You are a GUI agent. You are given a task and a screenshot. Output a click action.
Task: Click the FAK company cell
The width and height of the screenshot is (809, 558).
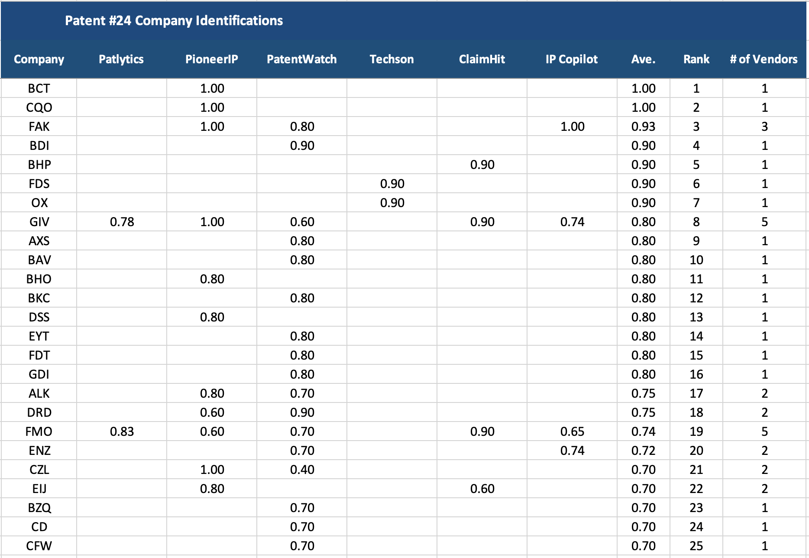click(x=39, y=127)
